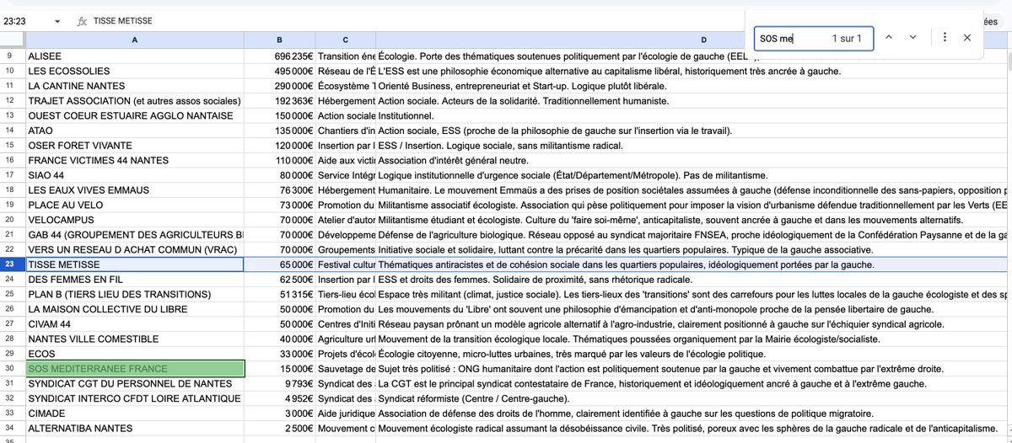Click cell 'VERS UN RESEAU D ACHAT COMMUN (VRAC)'

point(135,249)
